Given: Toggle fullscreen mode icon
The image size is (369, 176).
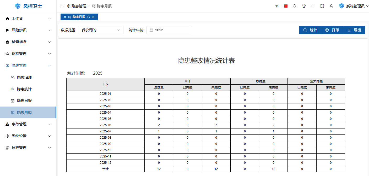Looking at the screenshot, I should [322, 6].
